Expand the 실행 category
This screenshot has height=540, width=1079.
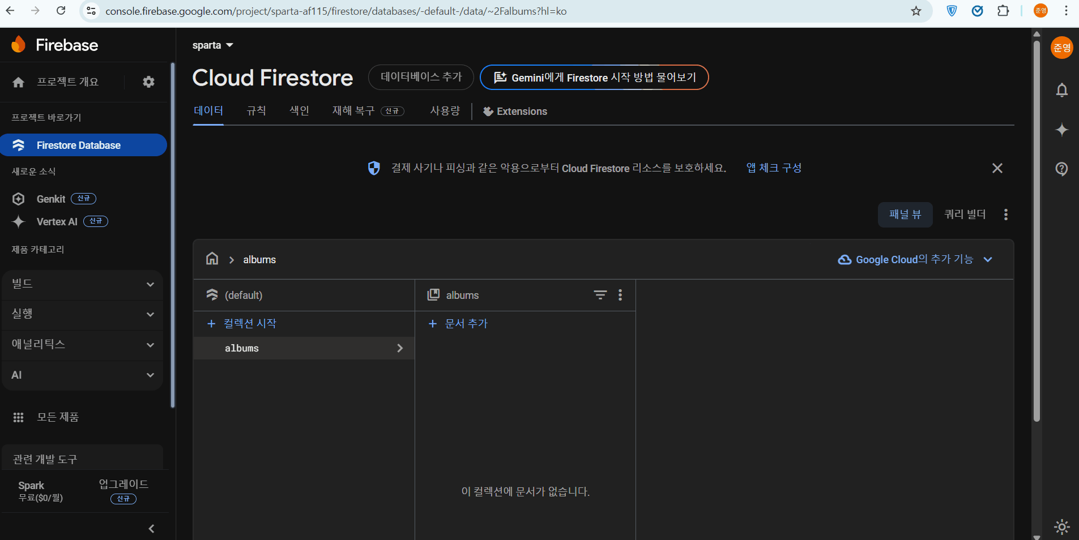click(x=83, y=314)
